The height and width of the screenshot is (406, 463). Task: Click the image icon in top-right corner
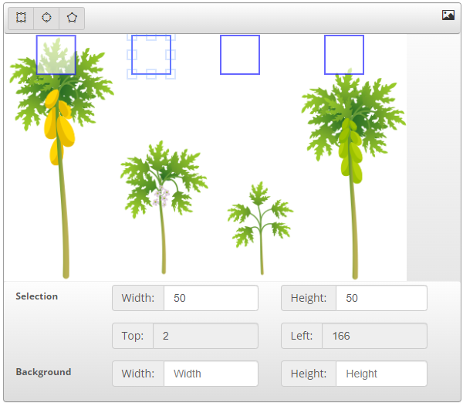tap(448, 15)
